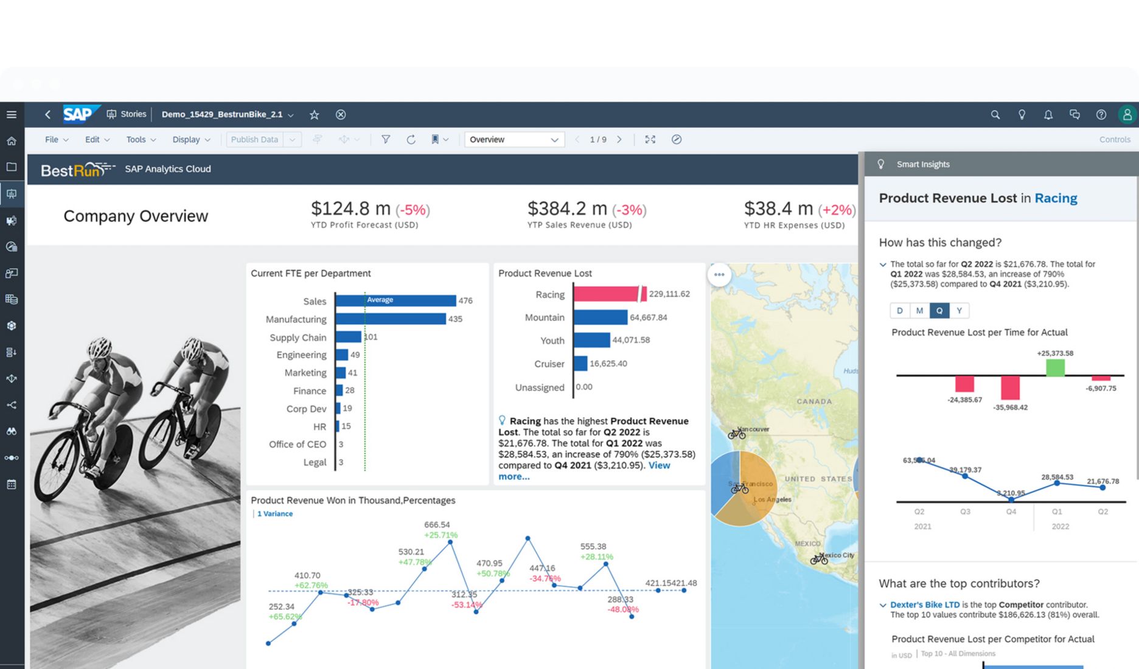Click the help question mark icon
1139x669 pixels.
coord(1101,114)
